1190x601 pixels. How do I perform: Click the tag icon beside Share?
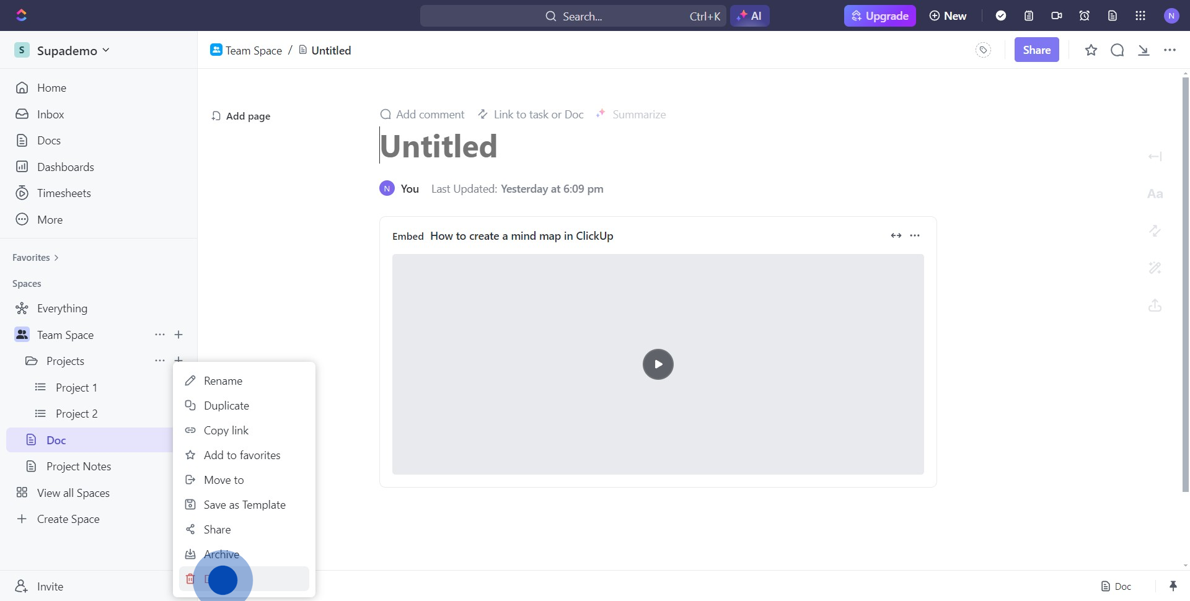983,50
